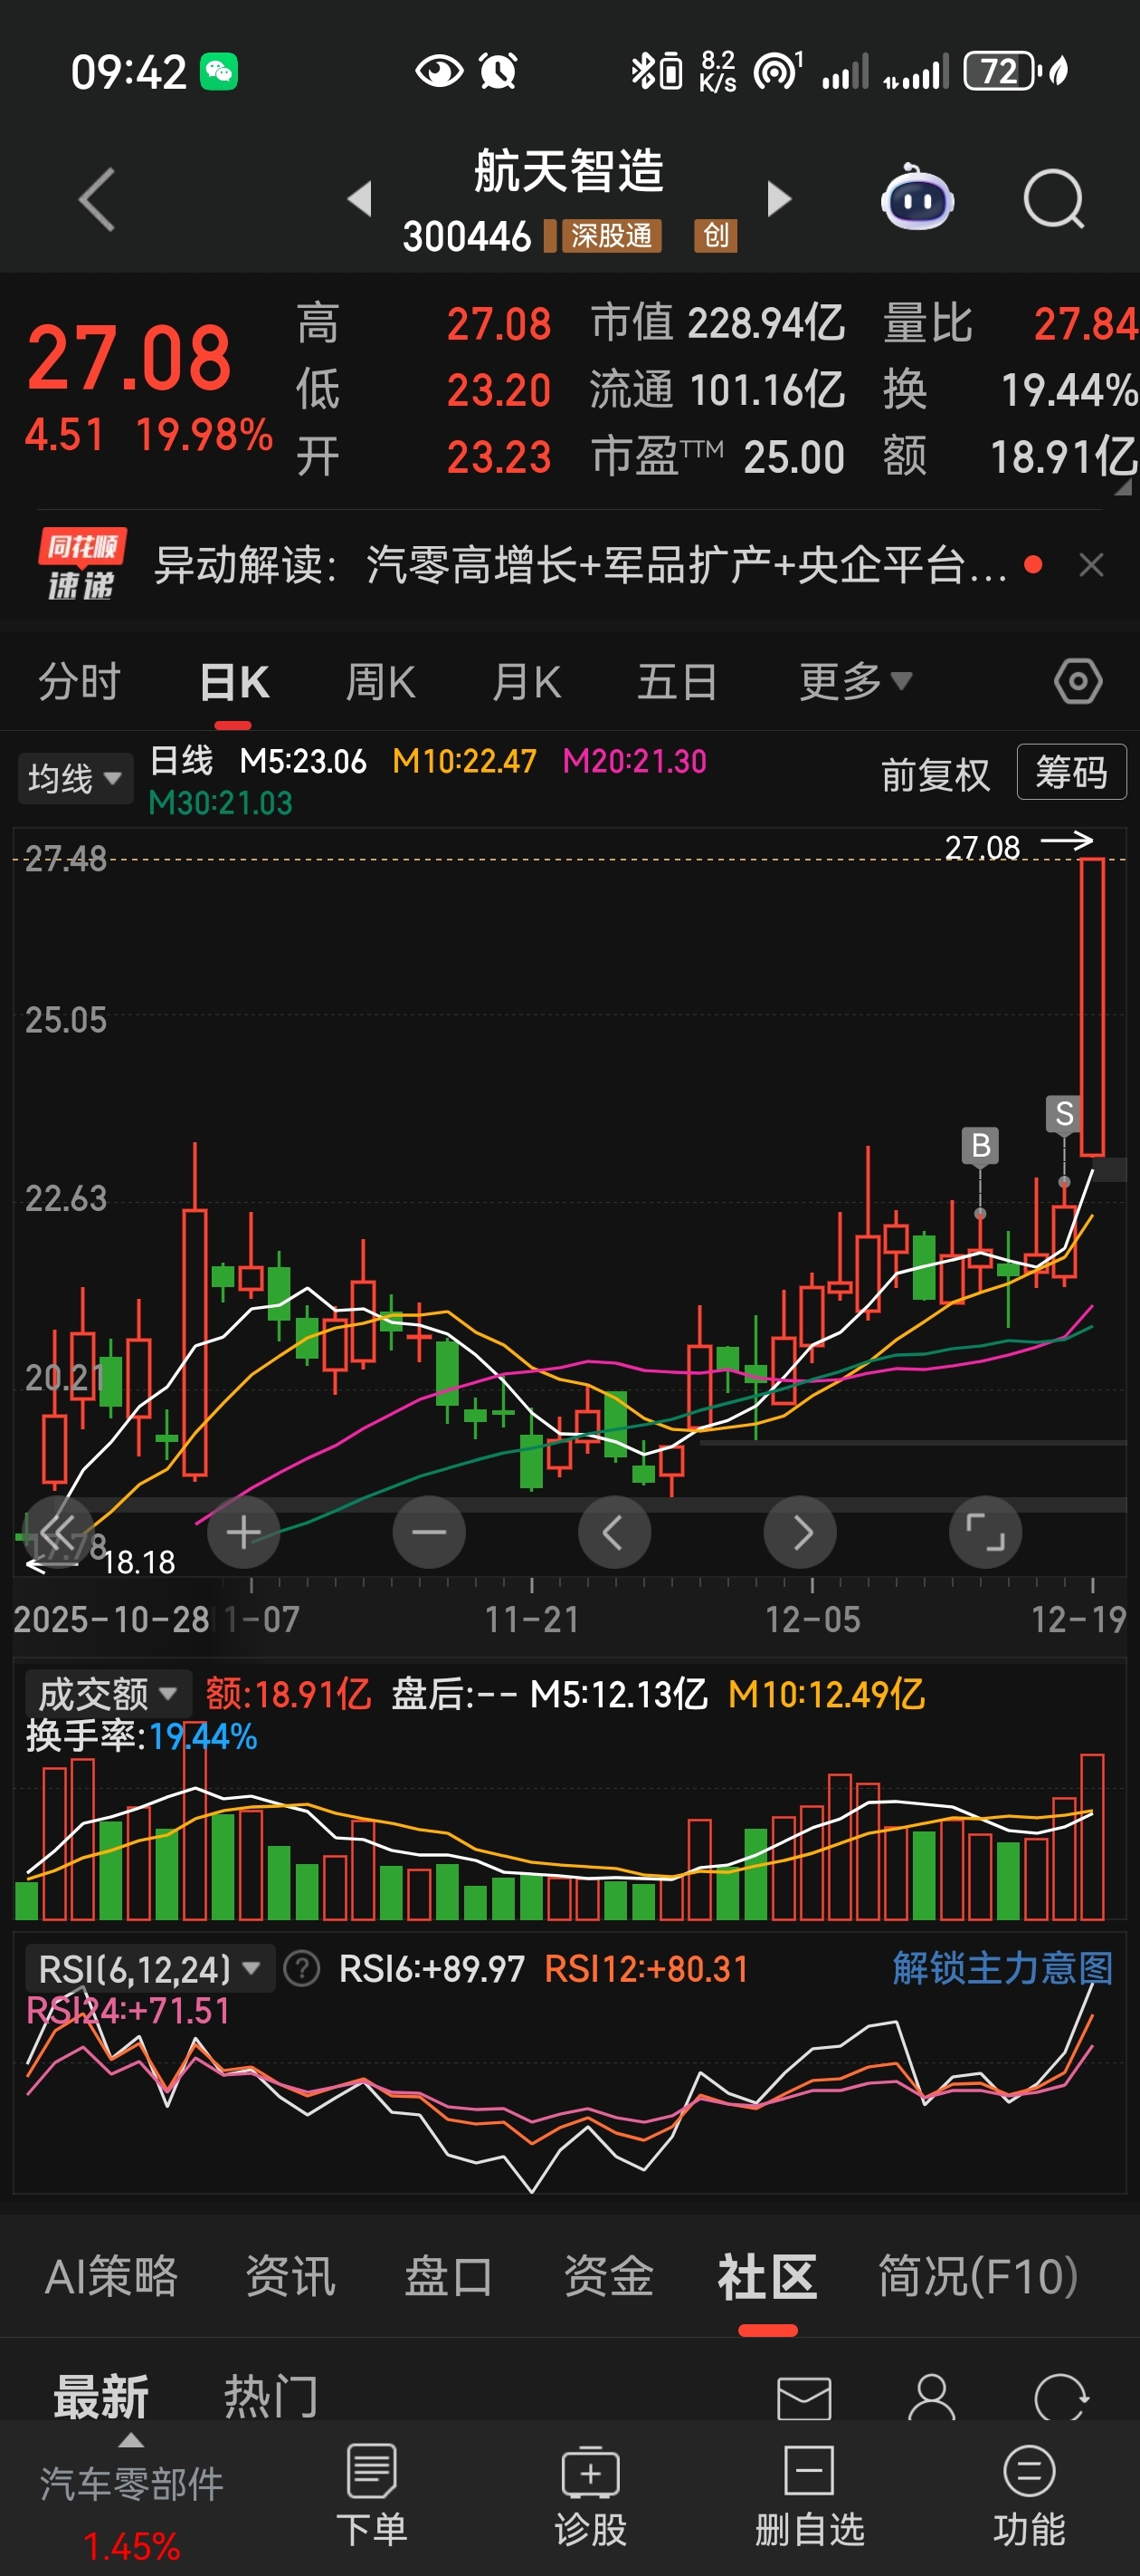Viewport: 1140px width, 2576px height.
Task: Tap the battery 72 indicator
Action: [x=1002, y=71]
